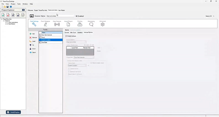Move session down with page down-arrow icon
Screen dimensions: 219x117
(18, 15)
